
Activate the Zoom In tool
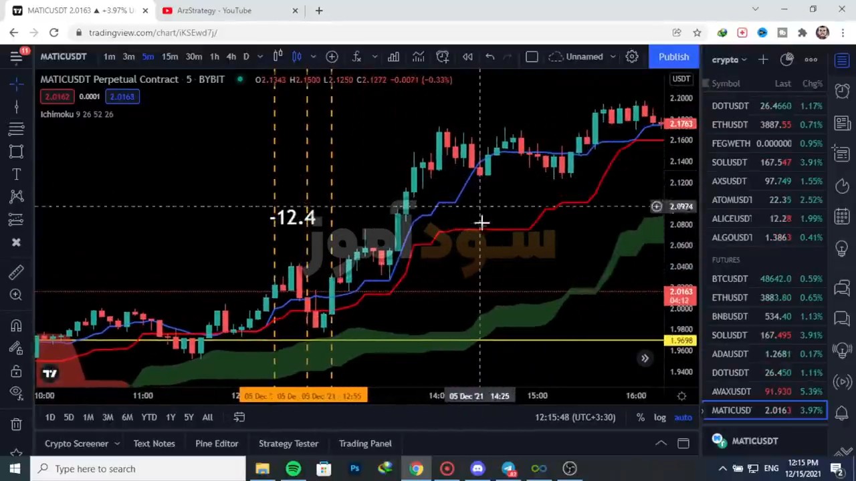click(x=17, y=295)
